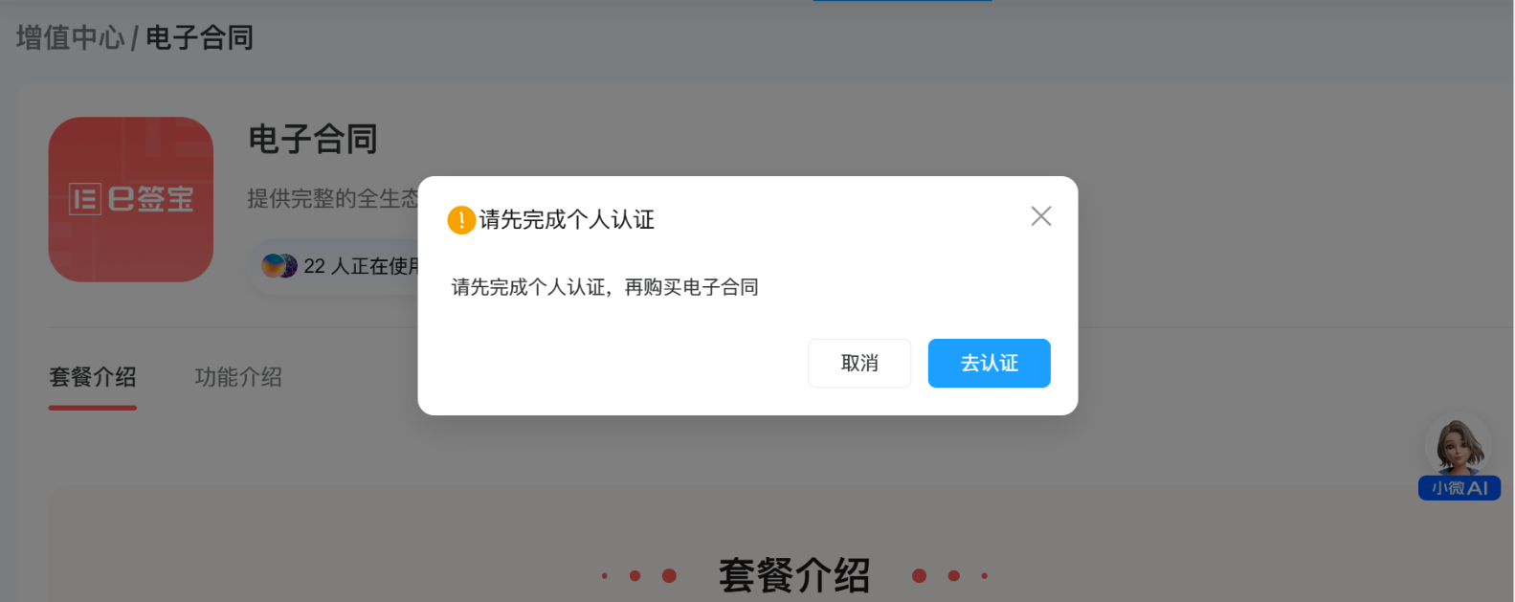Switch to the 功能介绍 tab
The width and height of the screenshot is (1515, 602).
238,377
